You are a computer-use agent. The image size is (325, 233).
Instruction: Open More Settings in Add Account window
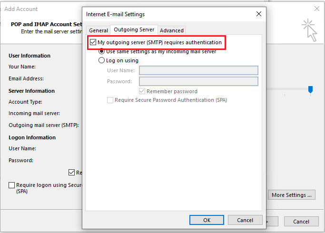click(x=292, y=195)
